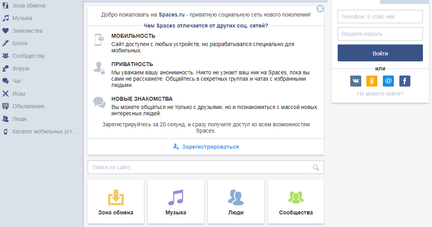Image resolution: width=432 pixels, height=227 pixels.
Task: Open Объявления in the sidebar menu
Action: click(x=28, y=107)
